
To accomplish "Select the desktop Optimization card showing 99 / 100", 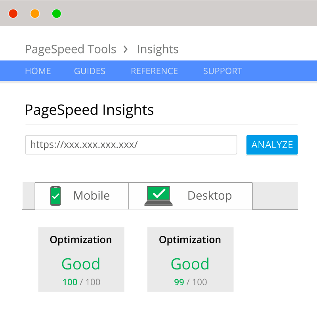I will tap(191, 260).
